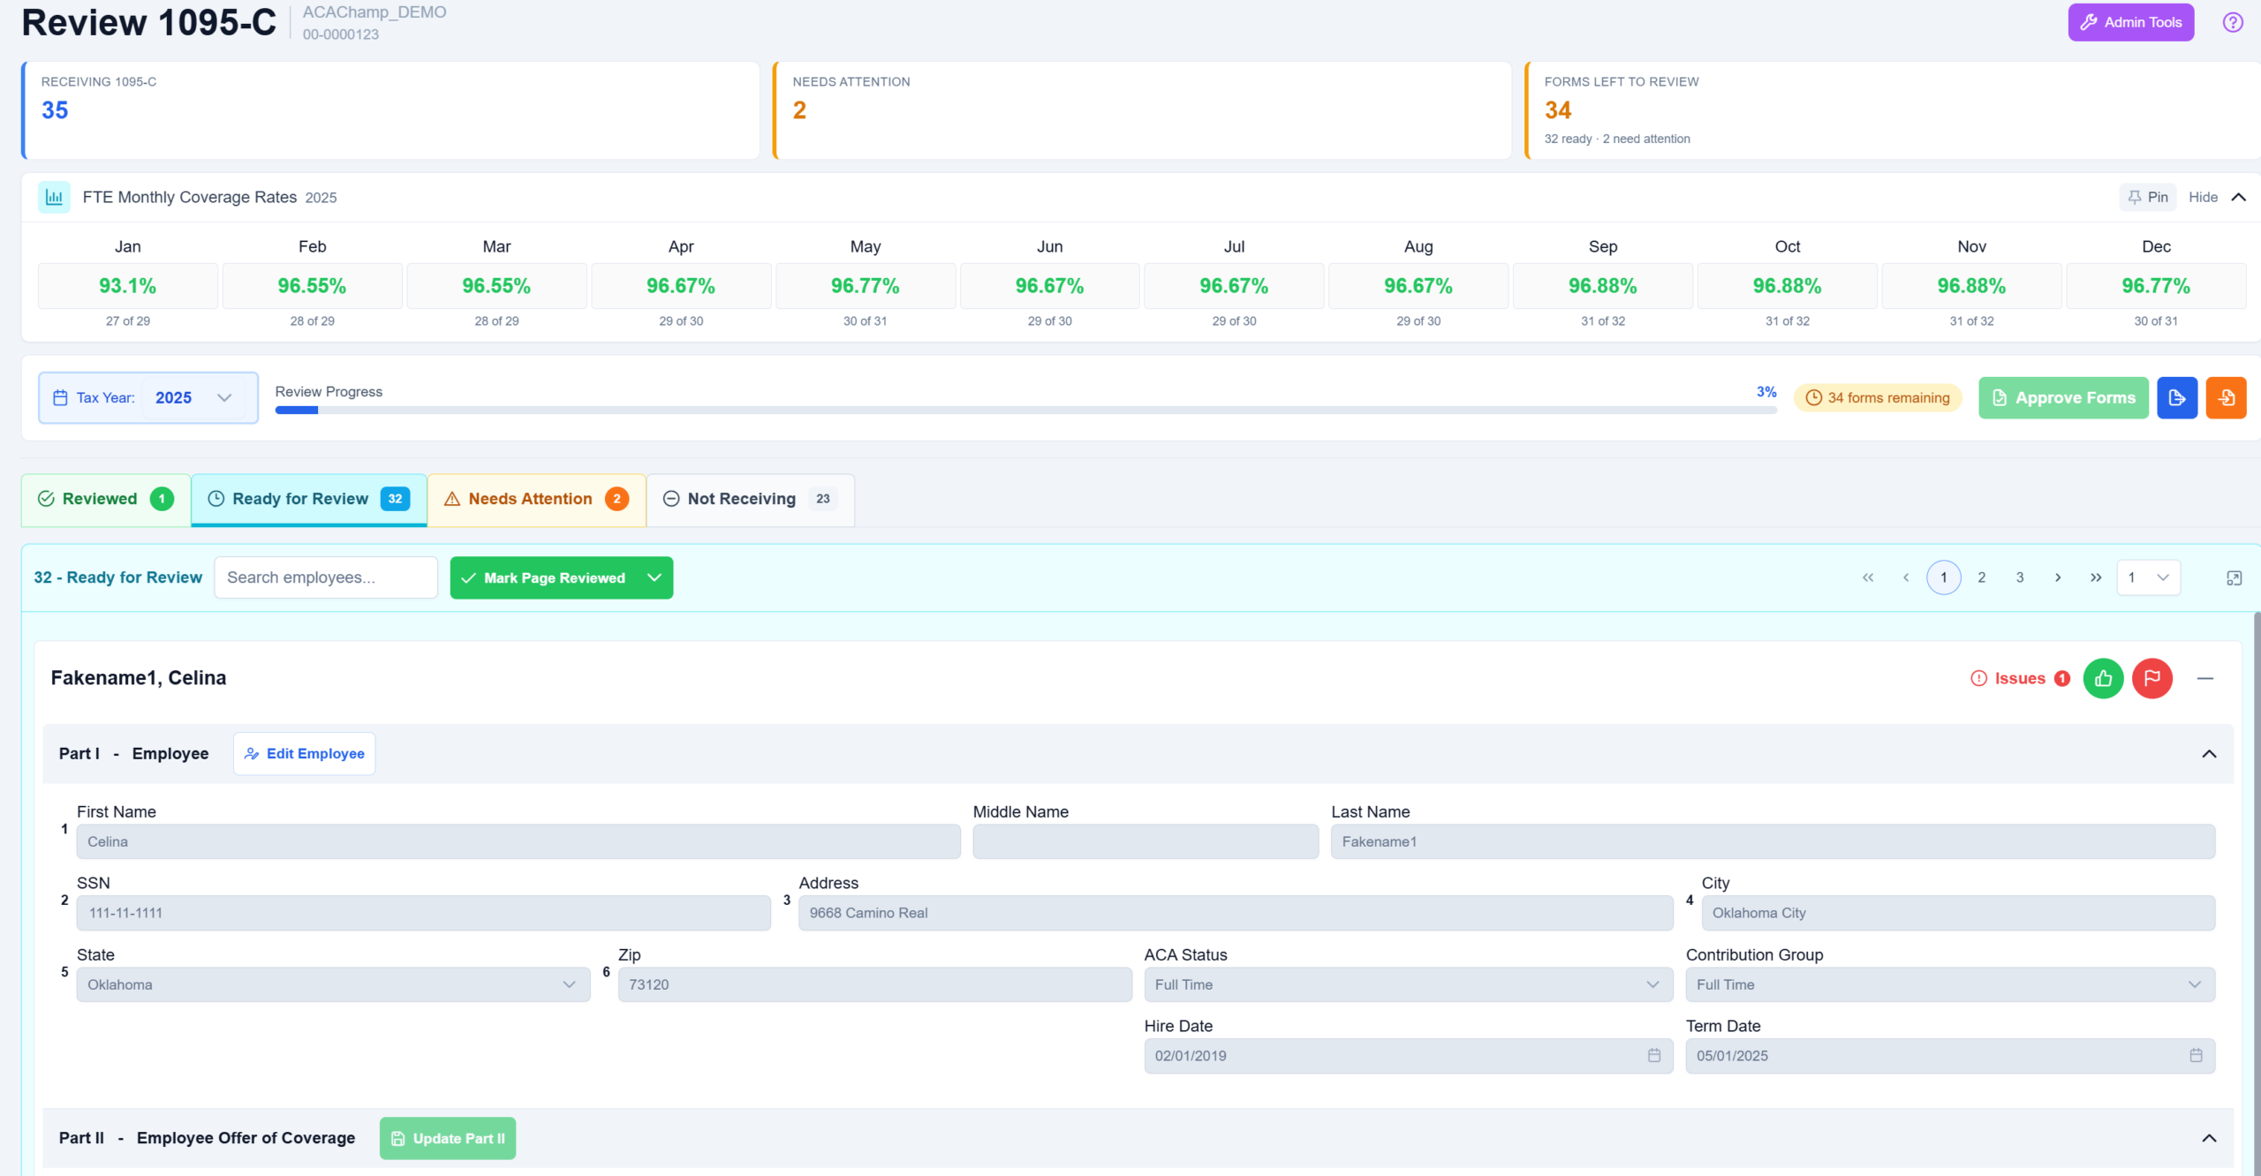The height and width of the screenshot is (1176, 2261).
Task: Click the Approve Forms button
Action: pos(2063,397)
